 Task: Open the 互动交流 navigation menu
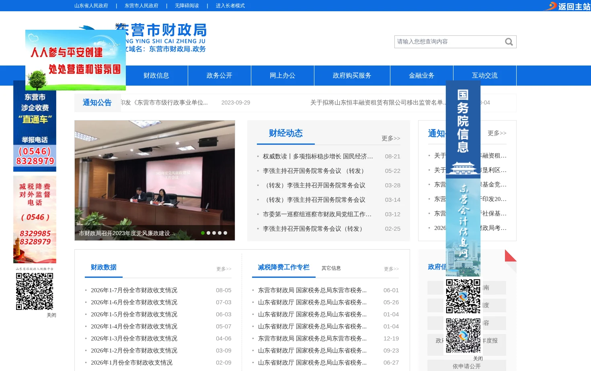click(x=485, y=76)
